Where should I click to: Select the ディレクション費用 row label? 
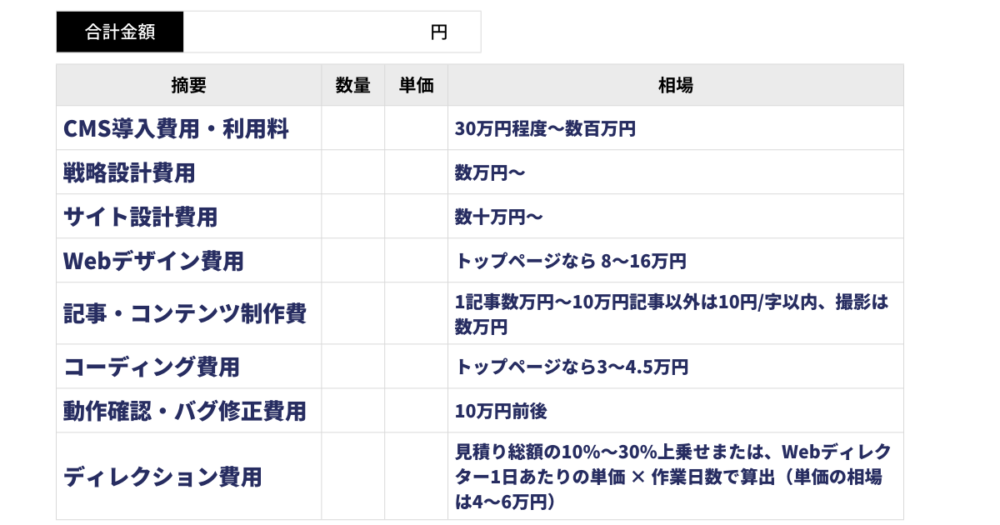pos(162,477)
